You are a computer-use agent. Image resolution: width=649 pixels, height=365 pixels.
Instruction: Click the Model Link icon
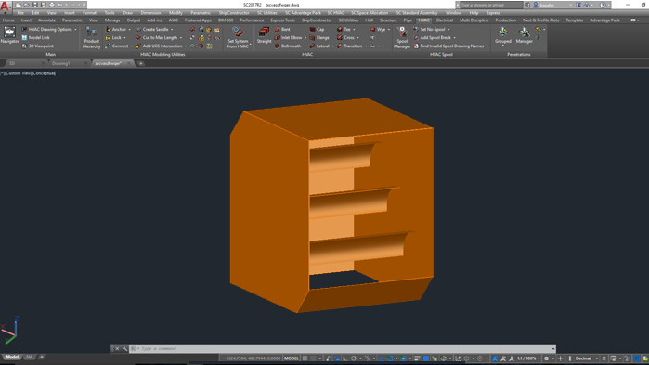[x=24, y=38]
